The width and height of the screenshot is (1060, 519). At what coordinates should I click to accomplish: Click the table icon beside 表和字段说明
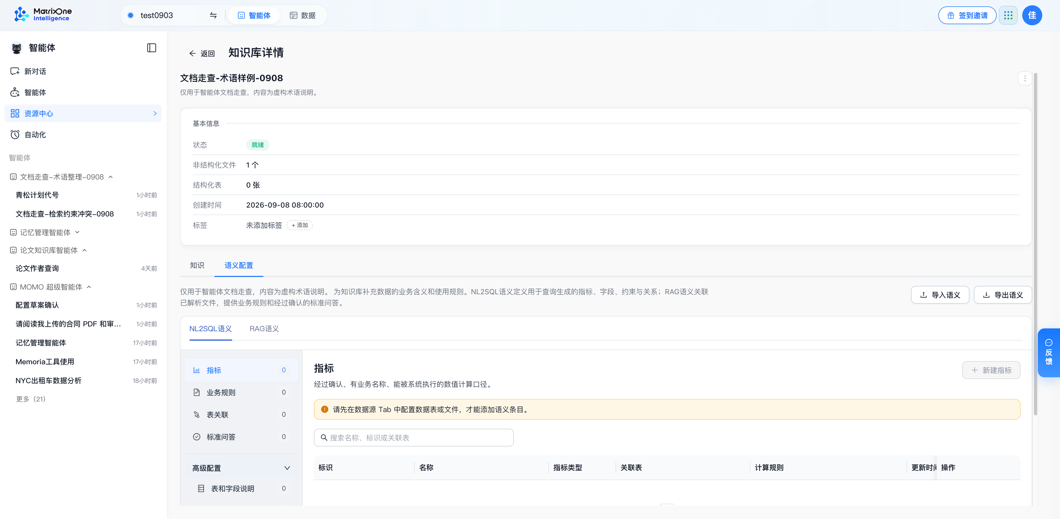coord(201,488)
